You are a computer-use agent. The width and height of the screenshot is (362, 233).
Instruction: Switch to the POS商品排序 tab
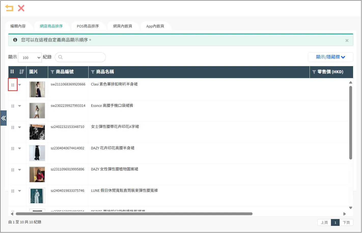tap(88, 26)
